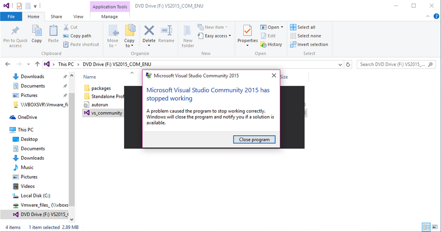Screen dimensions: 441x232
Task: Expand the Properties dropdown arrow
Action: click(x=248, y=46)
